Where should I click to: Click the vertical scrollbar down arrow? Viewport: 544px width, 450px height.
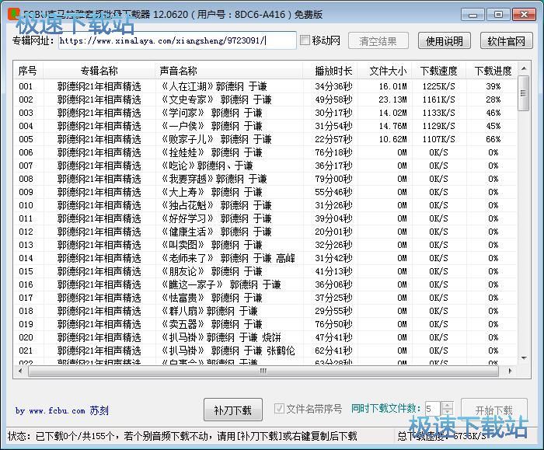click(524, 358)
